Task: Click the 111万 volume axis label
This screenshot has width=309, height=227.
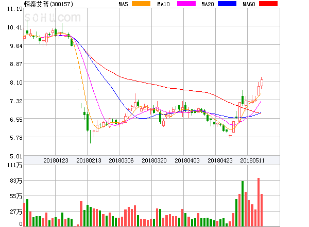Action: click(15, 165)
